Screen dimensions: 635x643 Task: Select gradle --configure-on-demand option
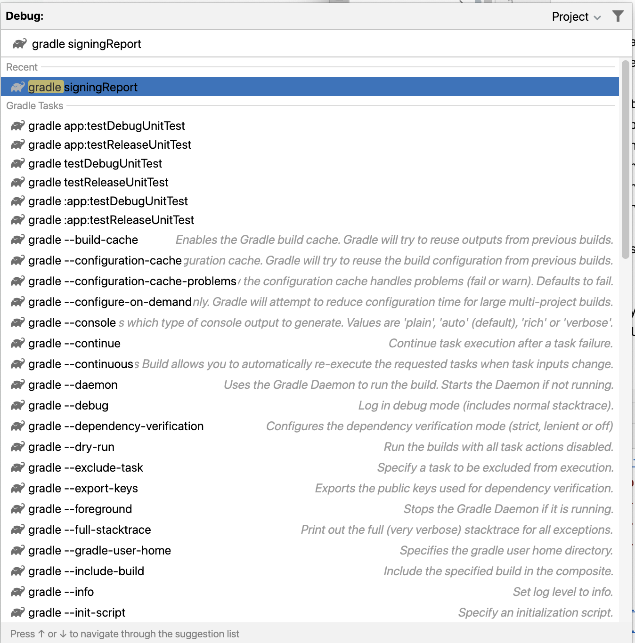click(x=310, y=302)
